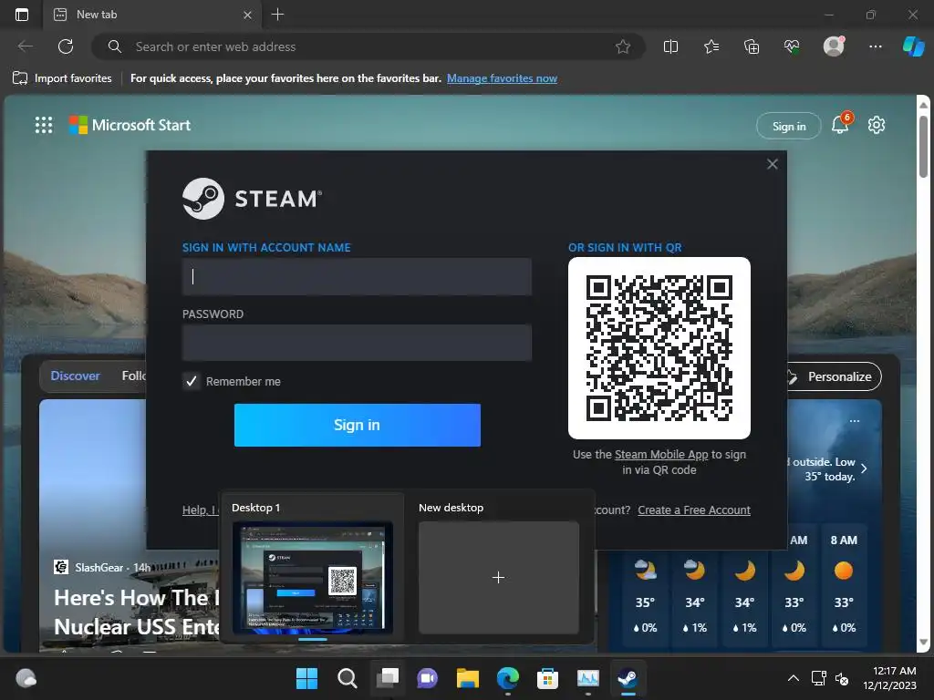Show hidden system tray icons chevron
Image resolution: width=934 pixels, height=700 pixels.
point(794,678)
